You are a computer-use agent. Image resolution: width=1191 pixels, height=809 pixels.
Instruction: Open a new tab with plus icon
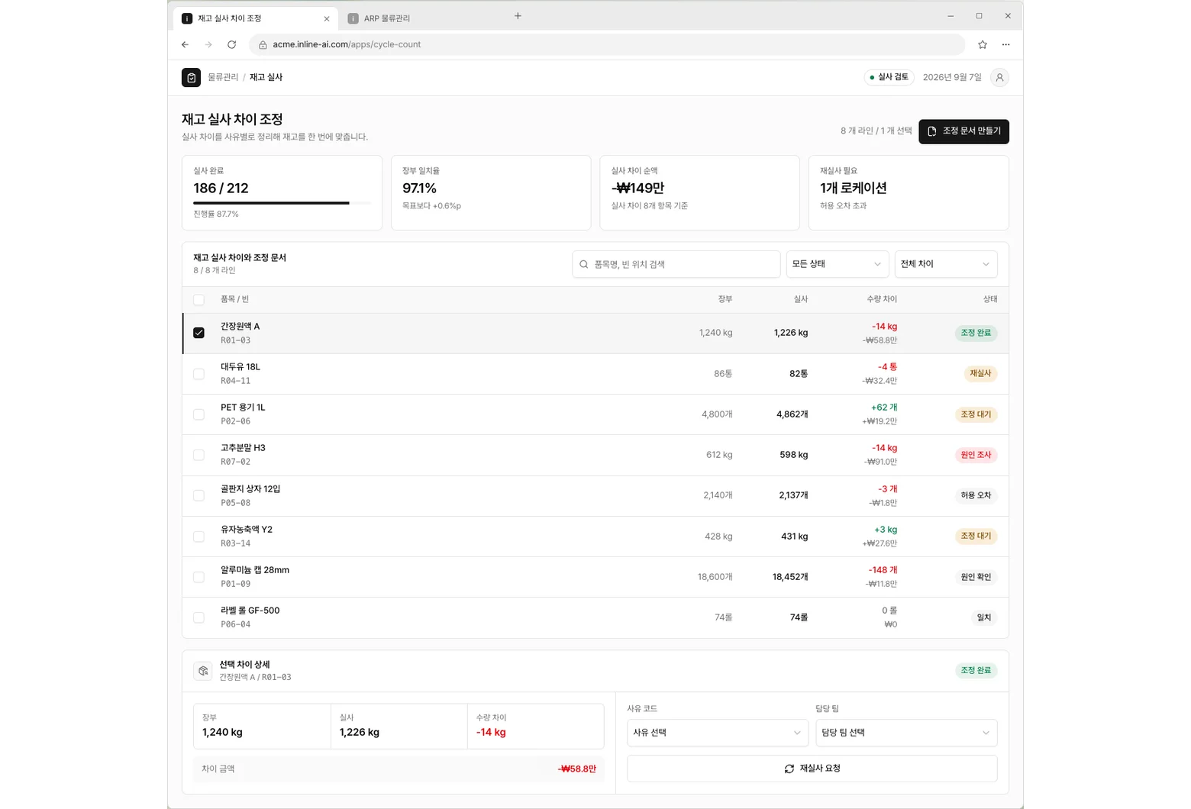click(x=518, y=16)
